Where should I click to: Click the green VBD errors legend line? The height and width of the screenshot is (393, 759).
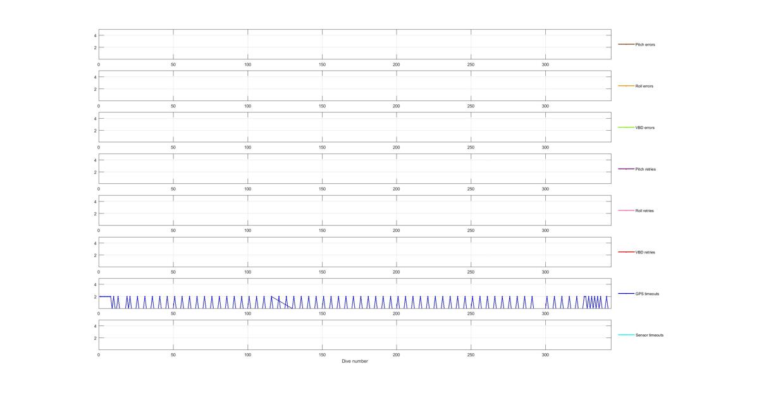pyautogui.click(x=626, y=128)
